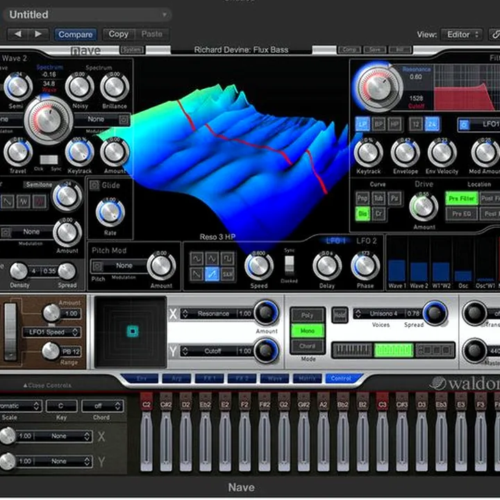Click the Wave 2 modulation source icon
Viewport: 500px width, 500px height.
(x=124, y=119)
